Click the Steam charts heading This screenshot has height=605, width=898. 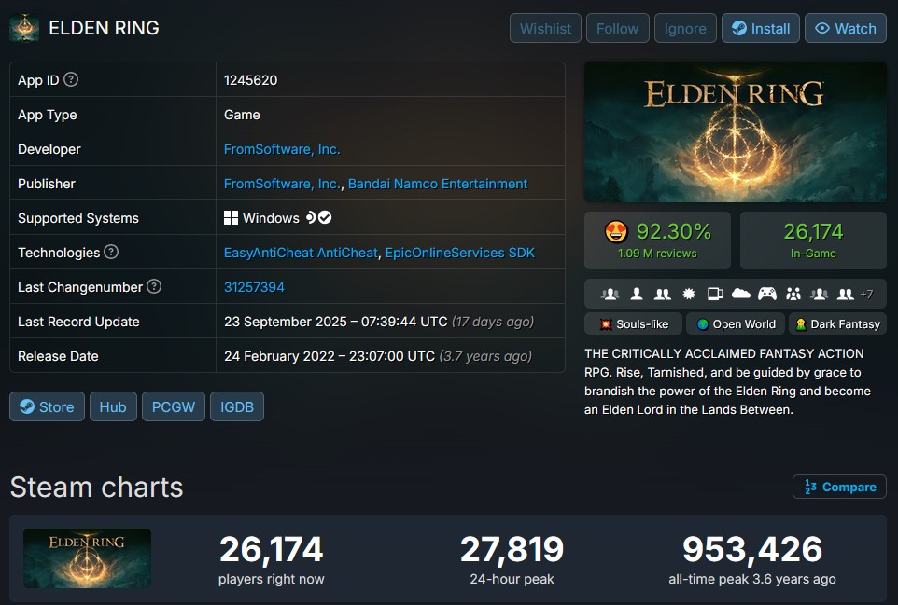pyautogui.click(x=96, y=488)
